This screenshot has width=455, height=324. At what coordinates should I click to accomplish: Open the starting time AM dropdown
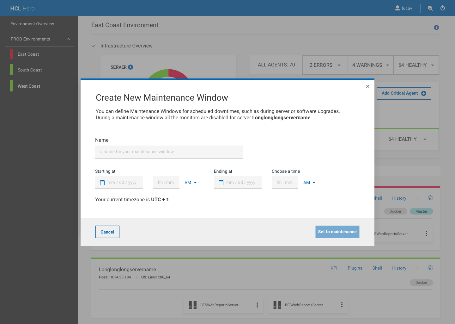[x=191, y=183]
